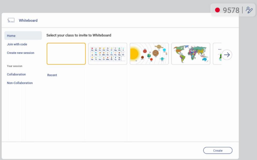Open Join with code
Viewport: 257px width, 160px height.
tap(17, 44)
